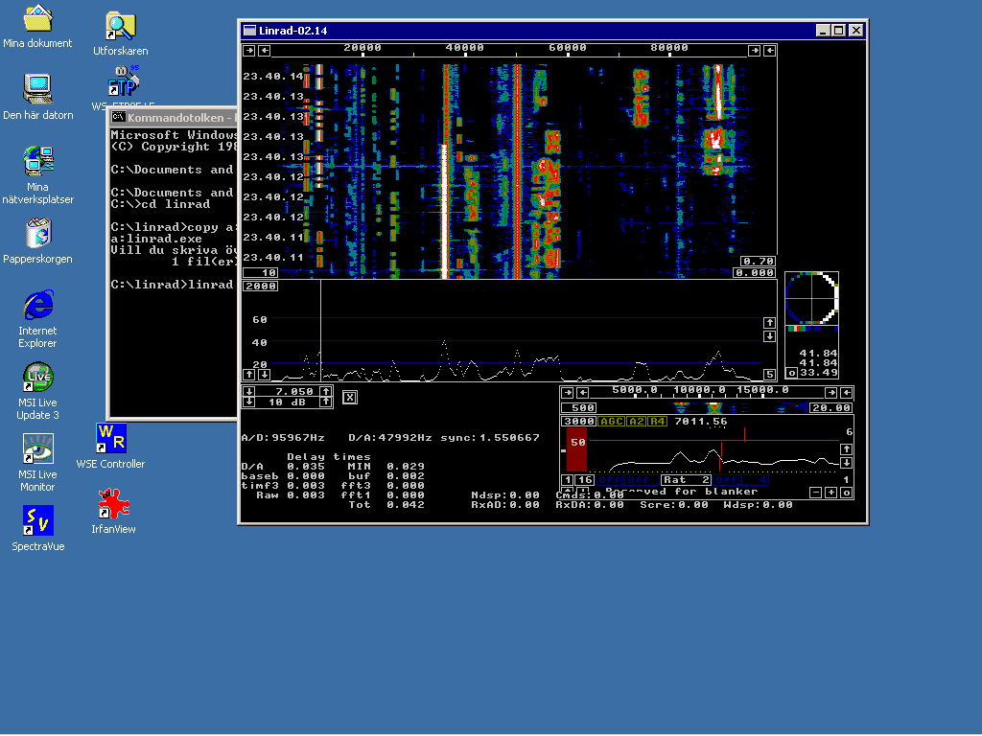
Task: Open Mina nätverksplatser icon
Action: [37, 175]
